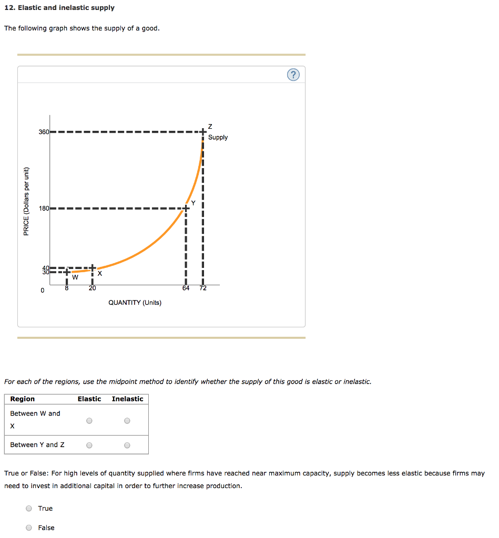Choose False for the capacity statement

click(x=29, y=527)
